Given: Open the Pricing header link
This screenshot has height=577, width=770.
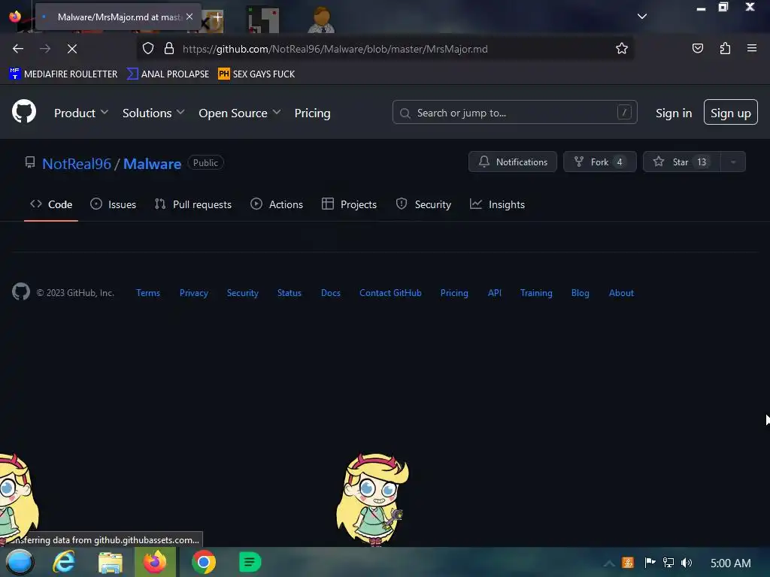Looking at the screenshot, I should click(312, 113).
